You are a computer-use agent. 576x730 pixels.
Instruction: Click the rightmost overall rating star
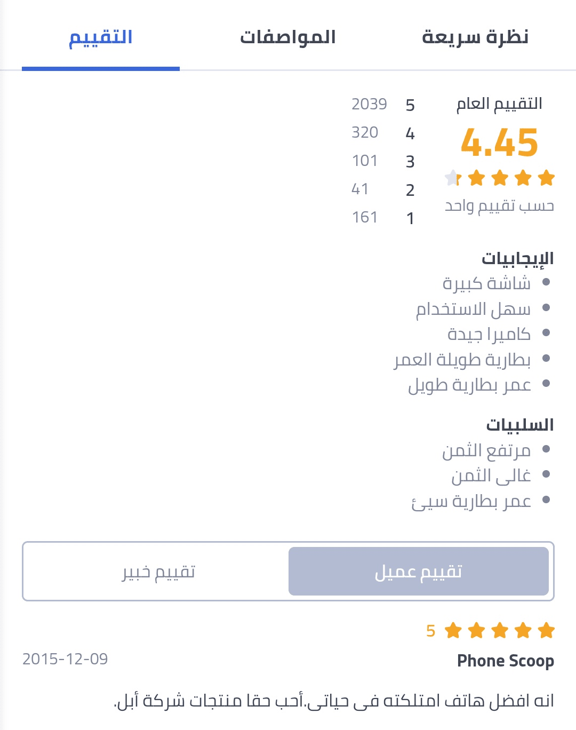pos(546,178)
